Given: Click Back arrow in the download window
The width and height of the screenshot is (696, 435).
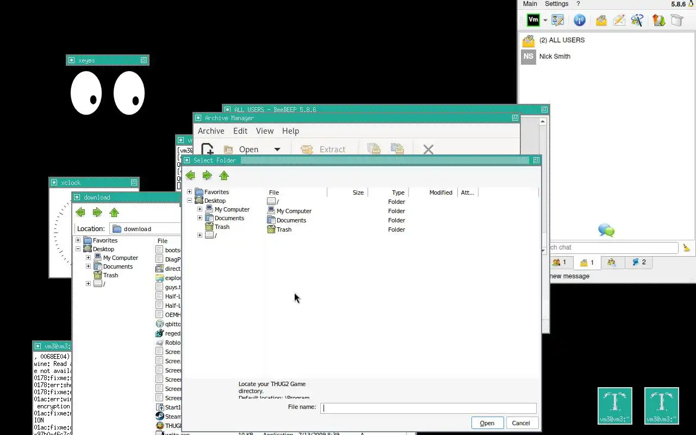Looking at the screenshot, I should tap(80, 213).
